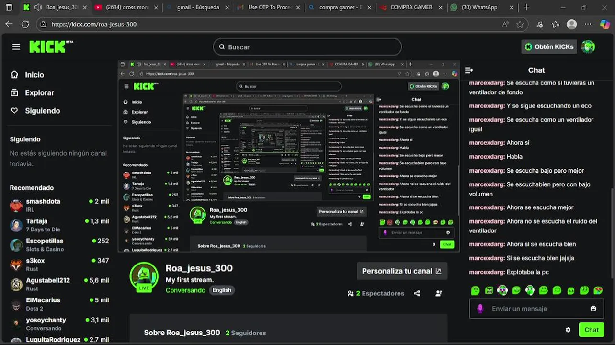Insert the angry square Kick emote
615x345 pixels.
(x=489, y=290)
